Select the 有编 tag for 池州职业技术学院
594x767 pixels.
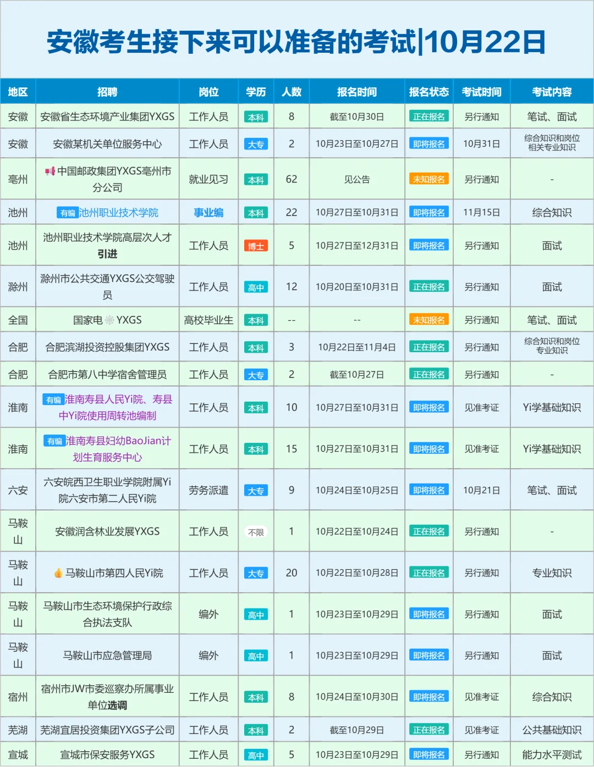(x=68, y=212)
